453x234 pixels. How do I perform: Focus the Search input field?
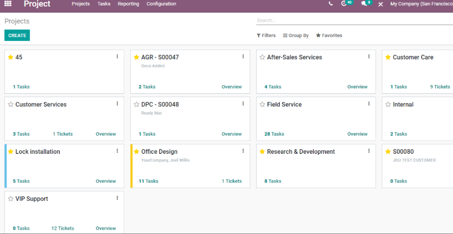pyautogui.click(x=354, y=21)
